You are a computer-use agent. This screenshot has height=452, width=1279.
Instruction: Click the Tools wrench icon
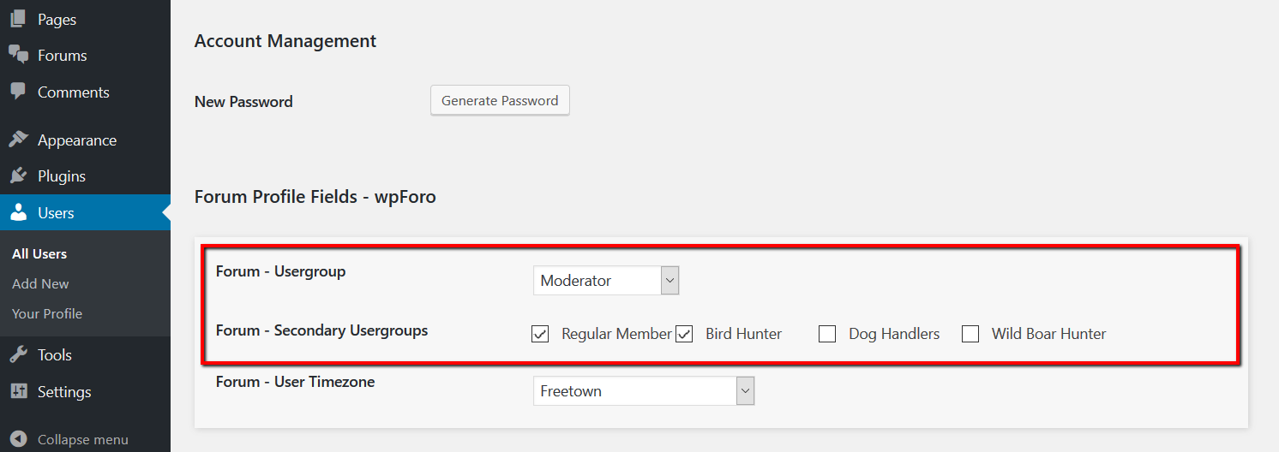click(x=18, y=354)
